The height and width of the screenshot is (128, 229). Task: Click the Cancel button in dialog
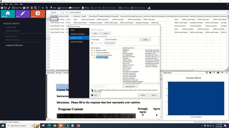click(154, 95)
